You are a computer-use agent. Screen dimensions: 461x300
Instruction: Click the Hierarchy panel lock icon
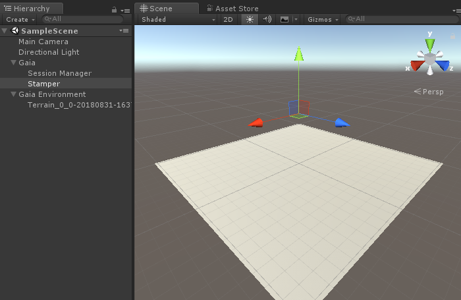[x=115, y=10]
